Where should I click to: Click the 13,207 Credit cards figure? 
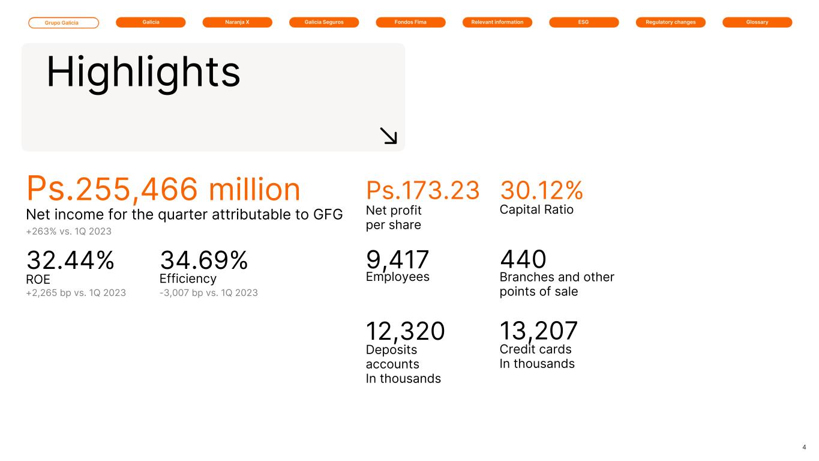538,331
